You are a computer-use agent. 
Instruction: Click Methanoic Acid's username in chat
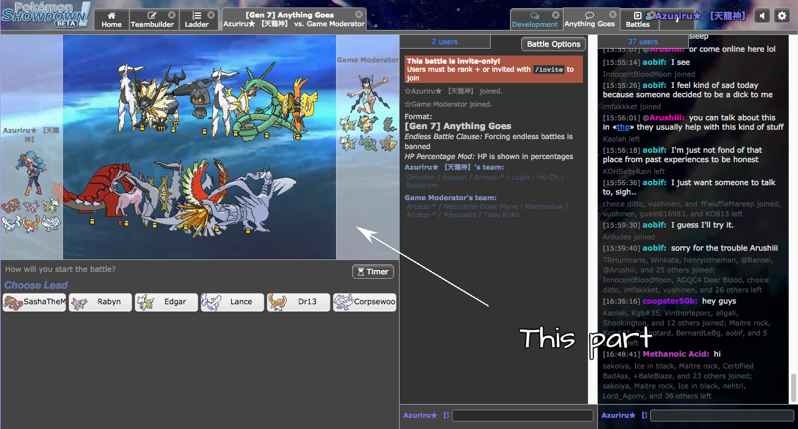click(x=676, y=354)
